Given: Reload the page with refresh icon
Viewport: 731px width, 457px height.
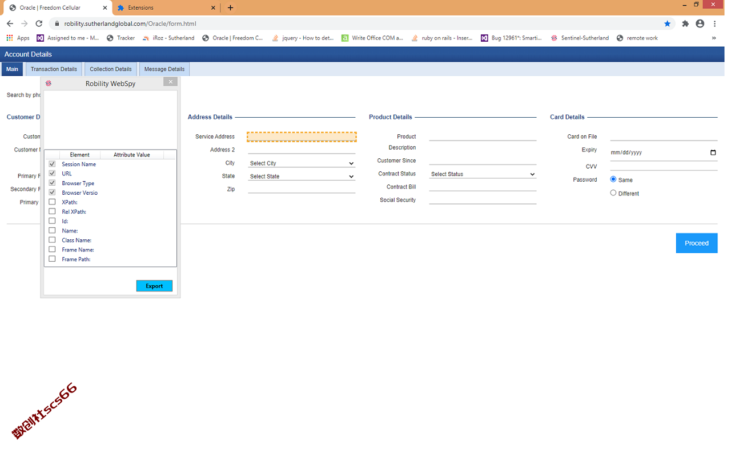Looking at the screenshot, I should tap(39, 23).
